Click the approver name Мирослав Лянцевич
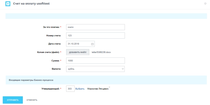210x105 pixels. click(x=98, y=89)
